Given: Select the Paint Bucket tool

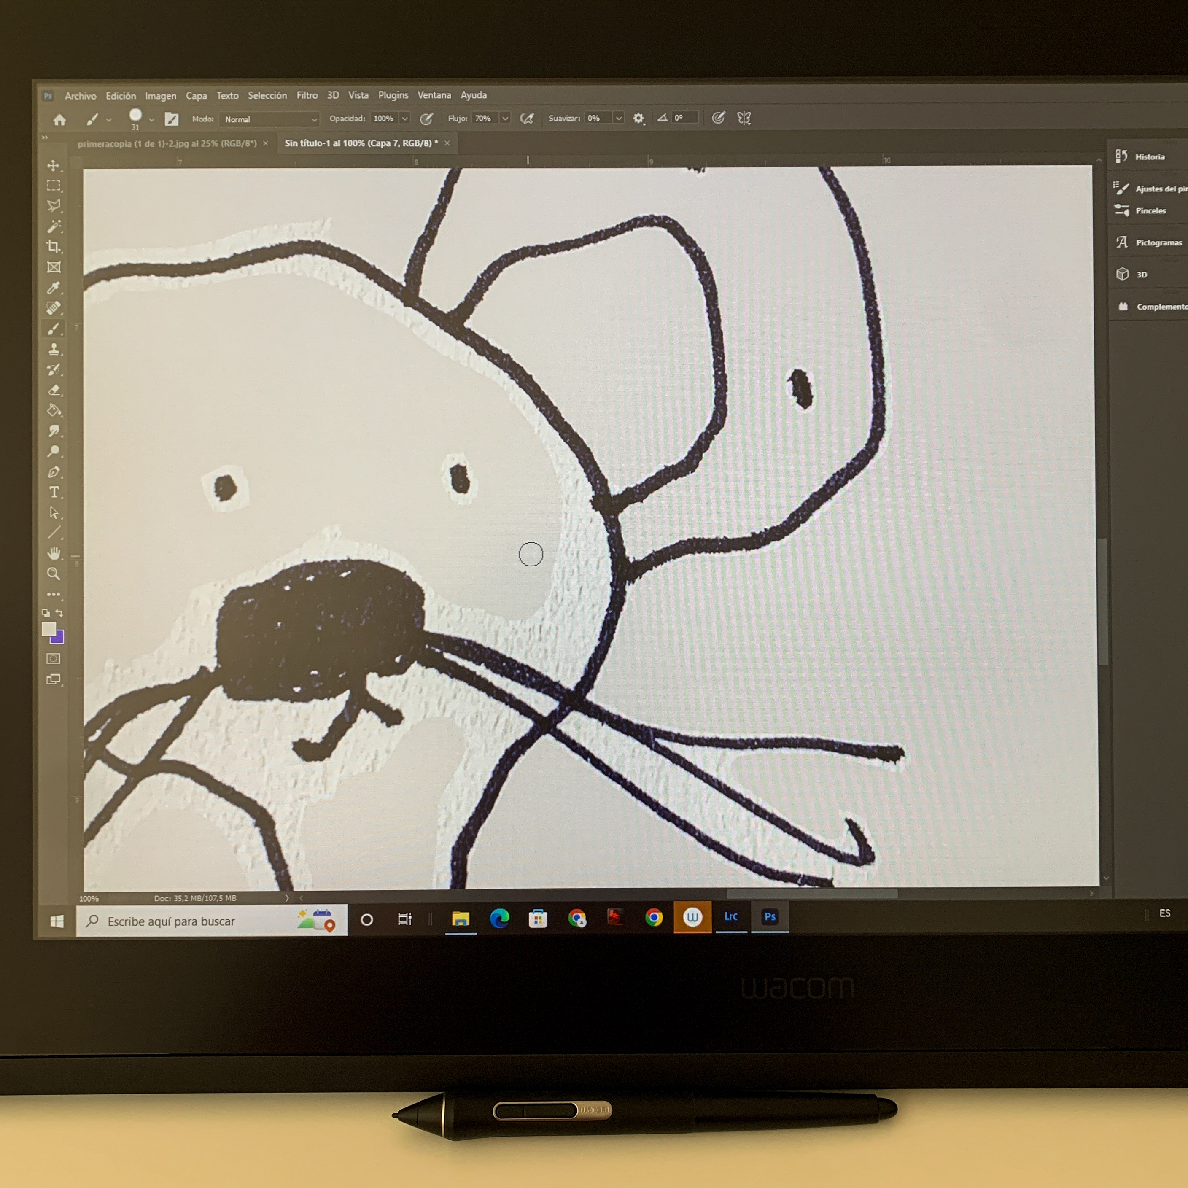Looking at the screenshot, I should click(54, 410).
